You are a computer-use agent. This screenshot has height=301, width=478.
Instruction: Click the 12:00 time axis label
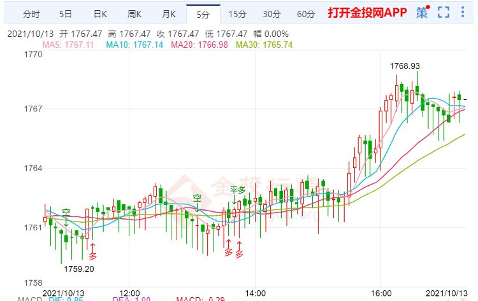130,293
